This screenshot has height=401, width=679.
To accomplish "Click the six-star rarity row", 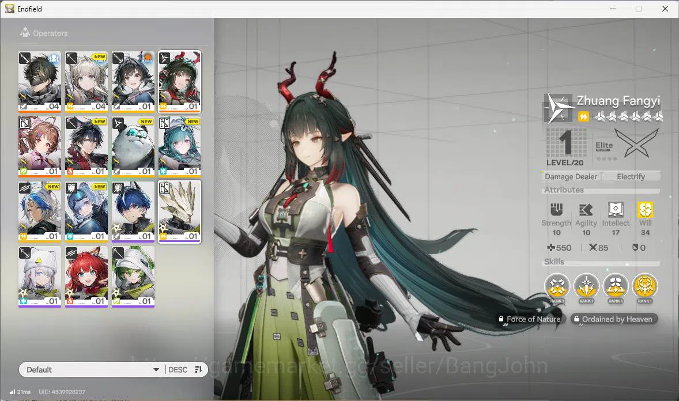I will 628,116.
